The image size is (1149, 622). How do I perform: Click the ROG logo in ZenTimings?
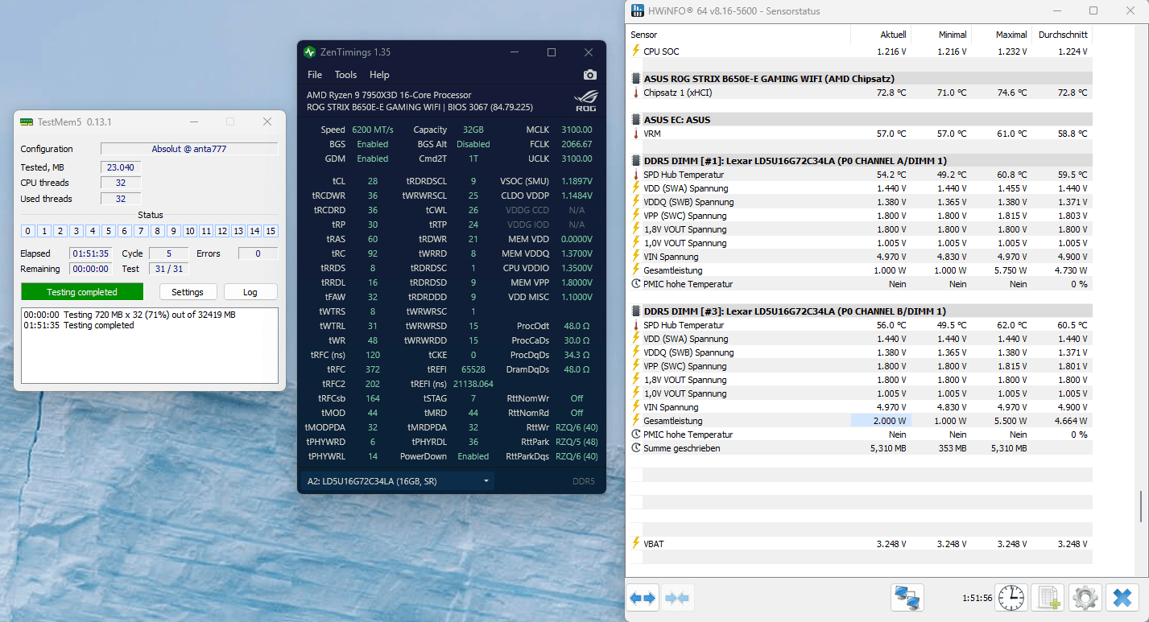pos(585,101)
